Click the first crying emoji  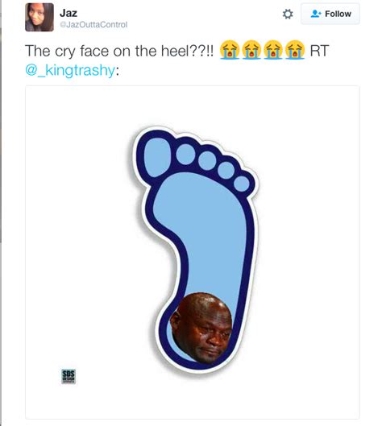[230, 50]
